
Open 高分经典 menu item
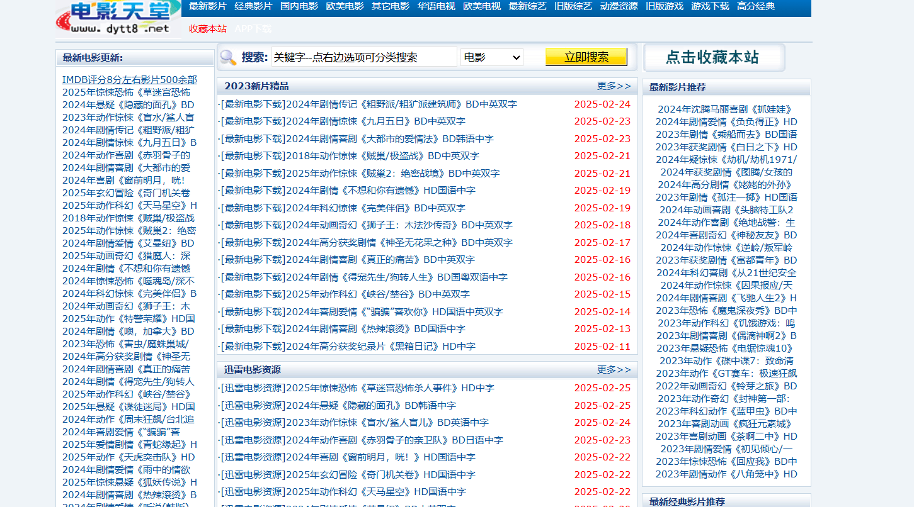756,6
